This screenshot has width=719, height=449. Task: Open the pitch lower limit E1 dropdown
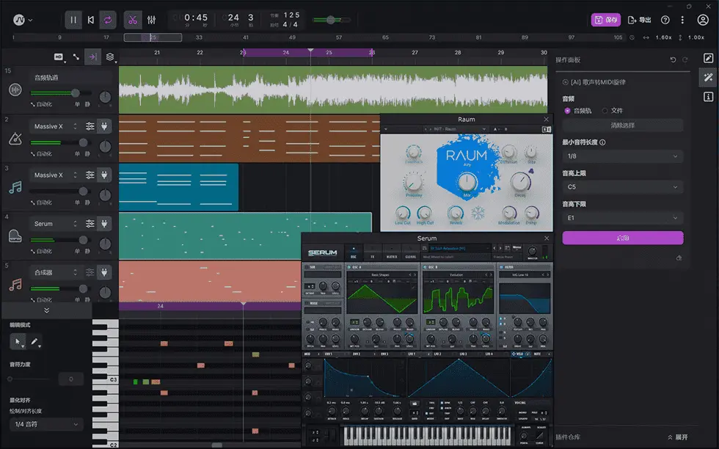coord(623,218)
